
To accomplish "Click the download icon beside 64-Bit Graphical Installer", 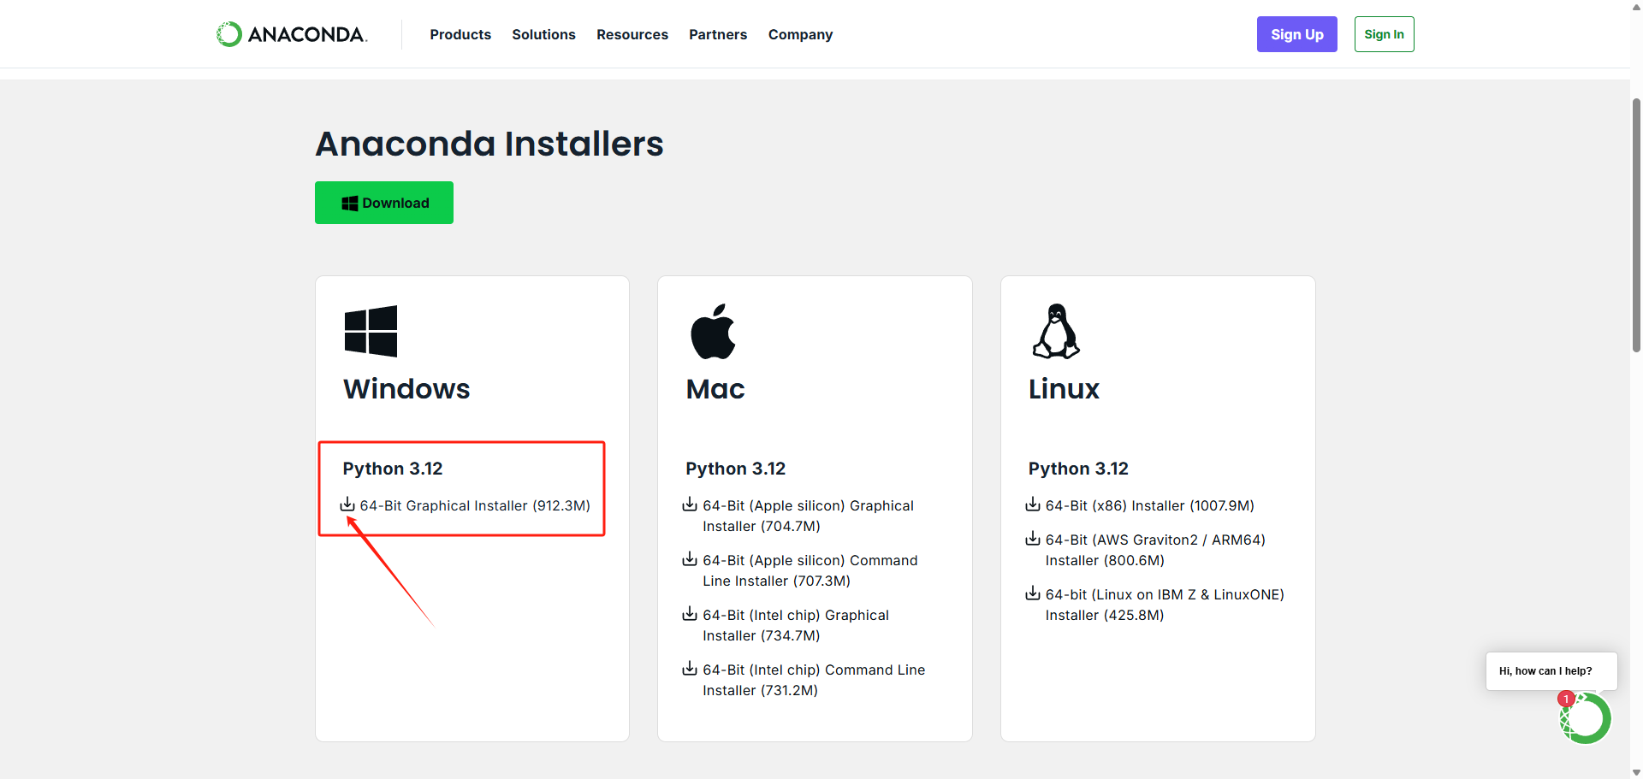I will point(347,505).
